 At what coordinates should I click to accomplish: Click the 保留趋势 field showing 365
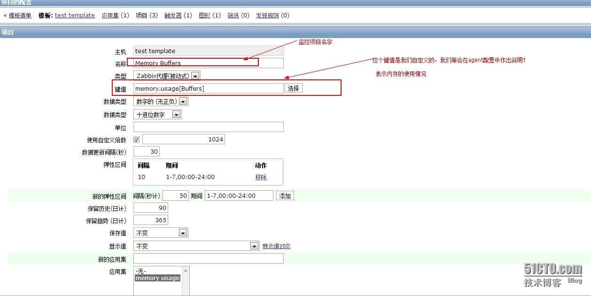click(150, 220)
